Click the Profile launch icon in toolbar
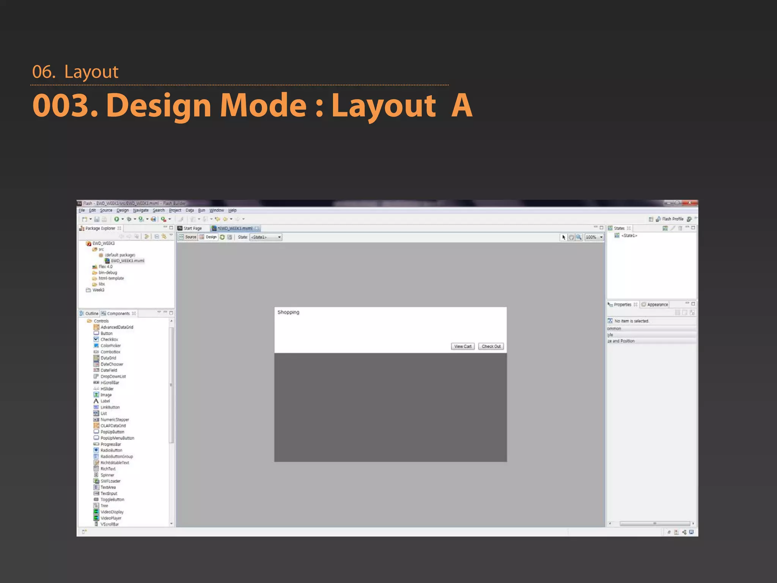 click(x=141, y=219)
